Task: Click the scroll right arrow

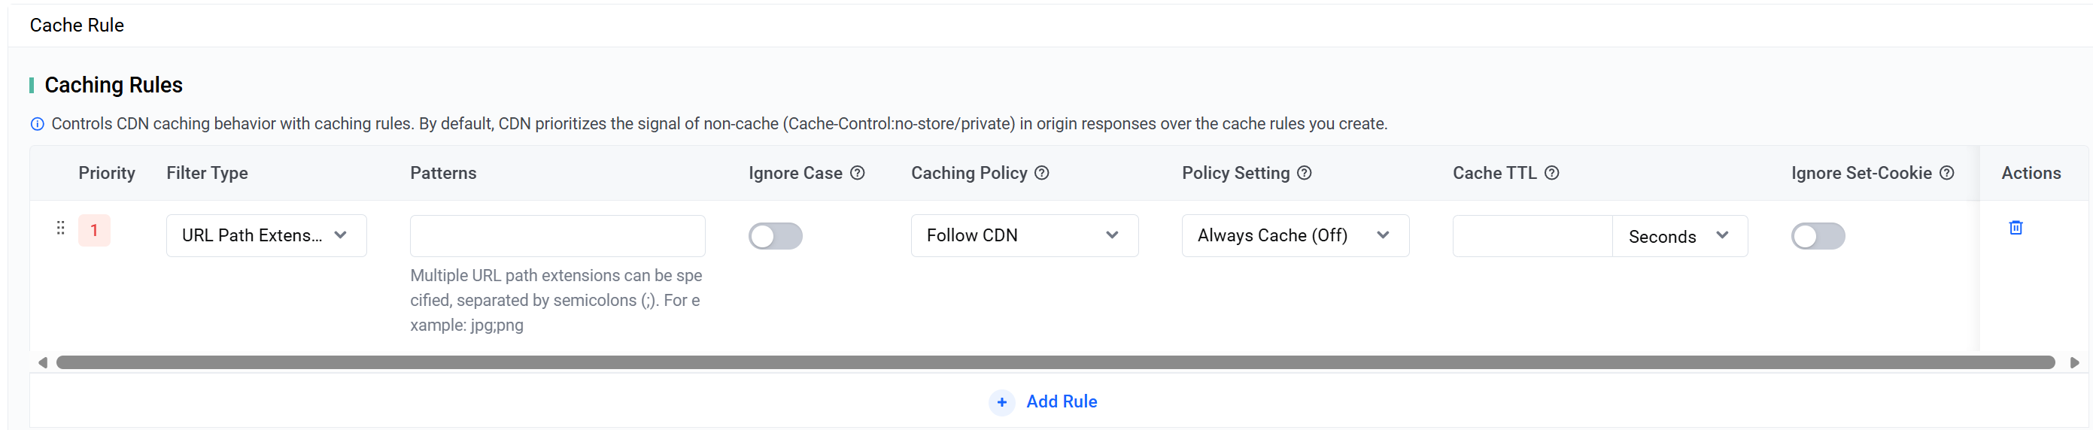Action: coord(2073,362)
